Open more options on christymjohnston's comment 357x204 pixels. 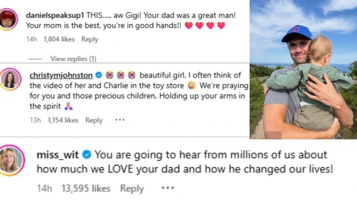click(120, 120)
